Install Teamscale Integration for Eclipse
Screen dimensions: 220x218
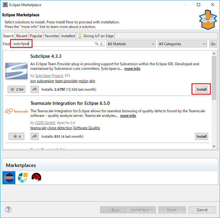(x=202, y=136)
